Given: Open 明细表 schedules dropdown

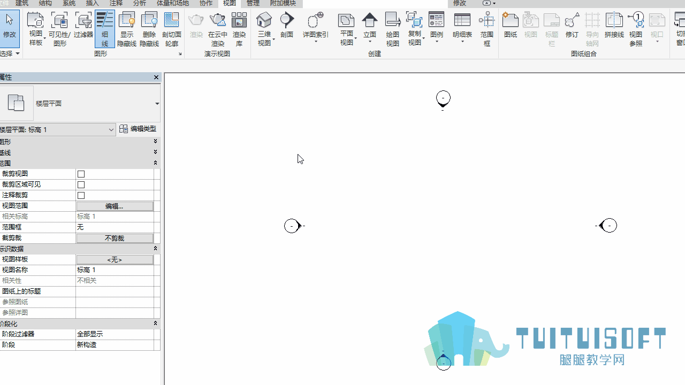Looking at the screenshot, I should (x=462, y=27).
